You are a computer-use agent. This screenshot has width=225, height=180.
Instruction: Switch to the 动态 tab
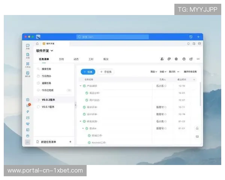pyautogui.click(x=76, y=59)
